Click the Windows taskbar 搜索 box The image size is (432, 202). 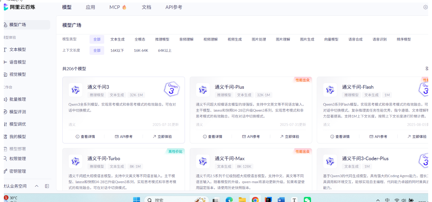click(177, 199)
